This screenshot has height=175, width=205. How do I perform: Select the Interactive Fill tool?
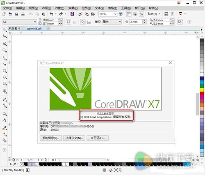5,134
